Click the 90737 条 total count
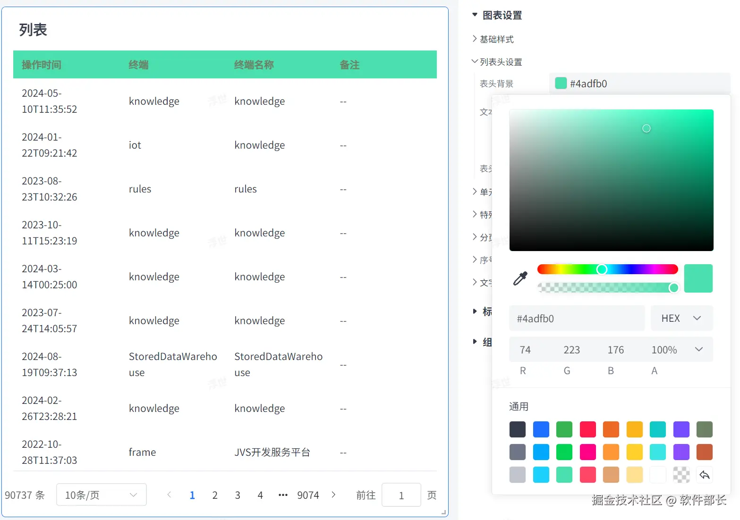740x520 pixels. pyautogui.click(x=25, y=495)
